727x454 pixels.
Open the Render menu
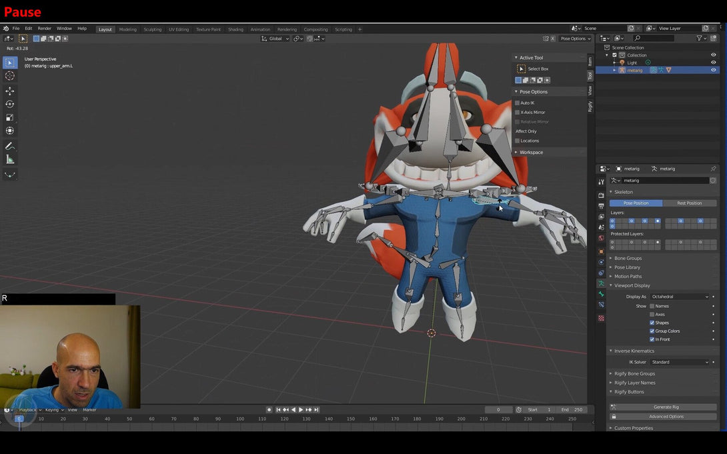pos(45,29)
